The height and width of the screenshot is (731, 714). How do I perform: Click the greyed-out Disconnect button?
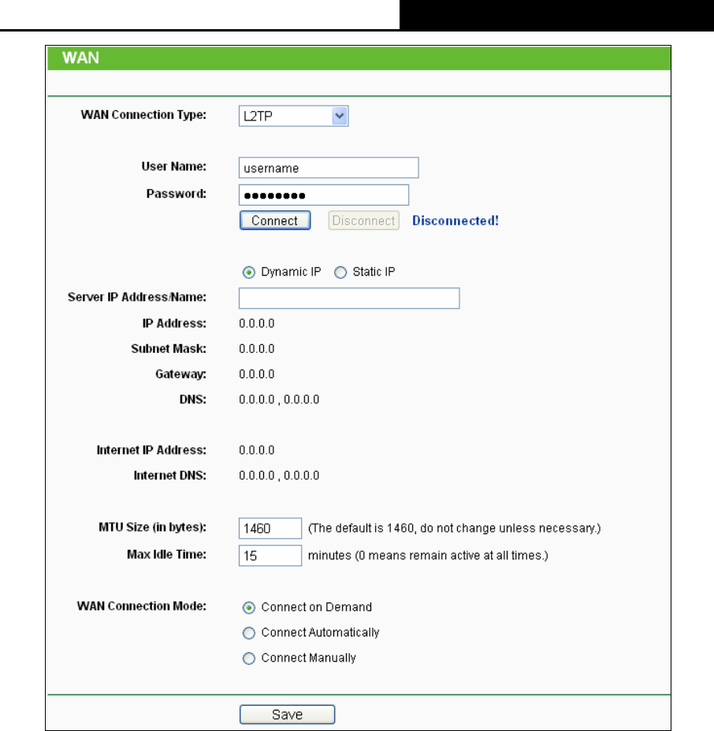(364, 221)
